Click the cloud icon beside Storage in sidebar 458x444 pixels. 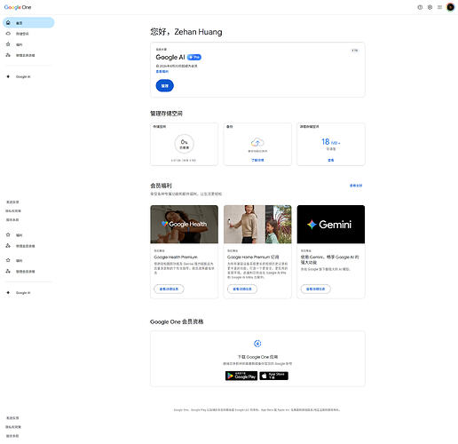pyautogui.click(x=8, y=34)
